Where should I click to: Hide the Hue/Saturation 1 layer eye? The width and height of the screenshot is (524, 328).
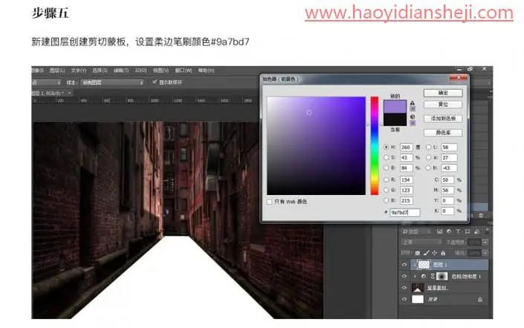404,276
